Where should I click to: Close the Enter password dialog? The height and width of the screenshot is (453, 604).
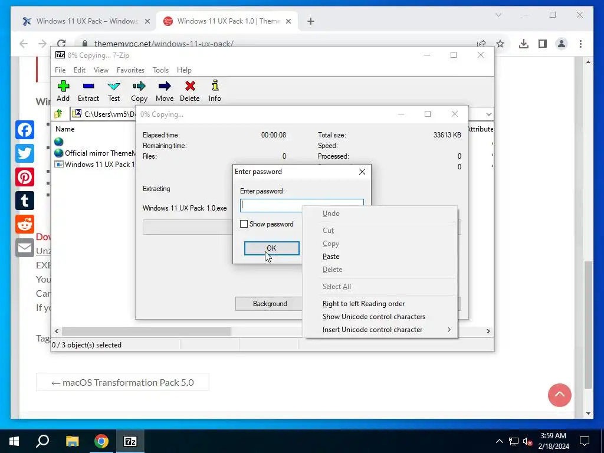(x=362, y=172)
